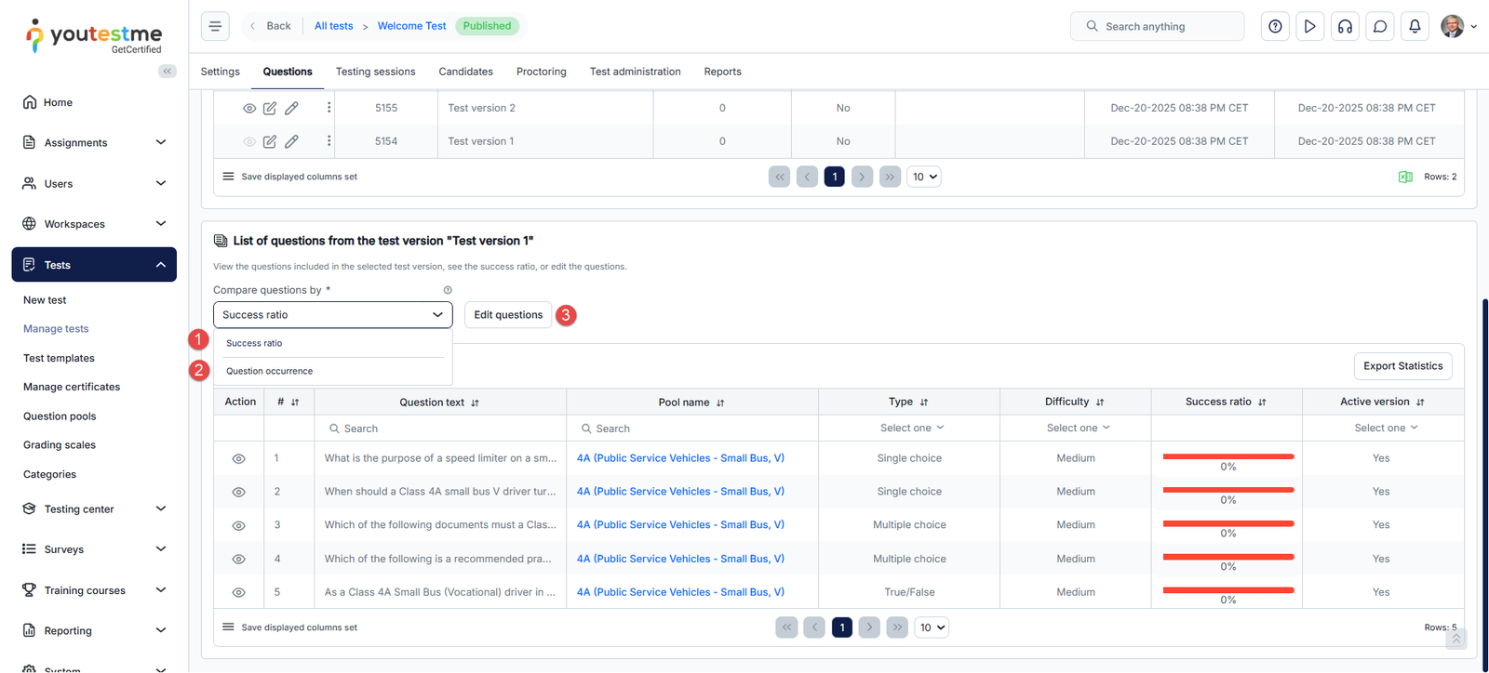
Task: Open the help question mark icon
Action: coord(1275,26)
